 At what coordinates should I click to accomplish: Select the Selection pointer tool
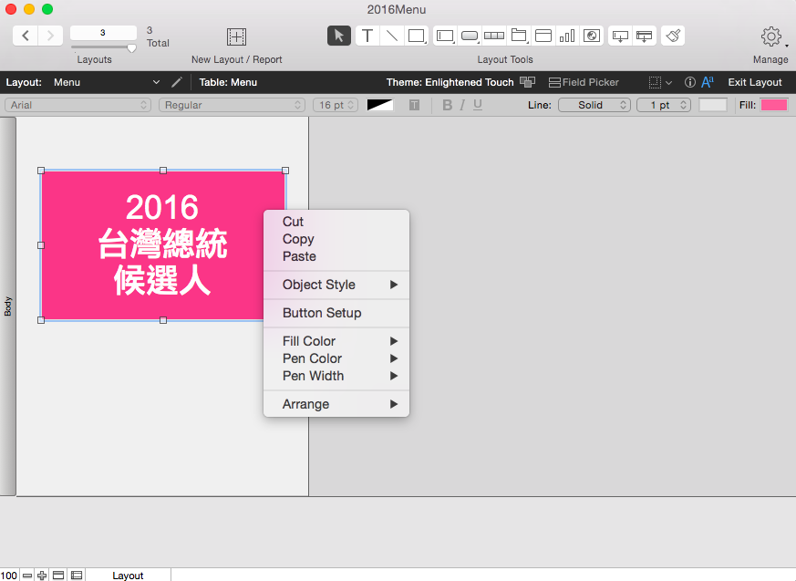click(338, 36)
